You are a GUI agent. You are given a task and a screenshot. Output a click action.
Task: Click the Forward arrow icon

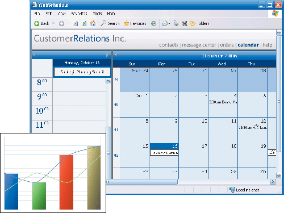(x=61, y=23)
